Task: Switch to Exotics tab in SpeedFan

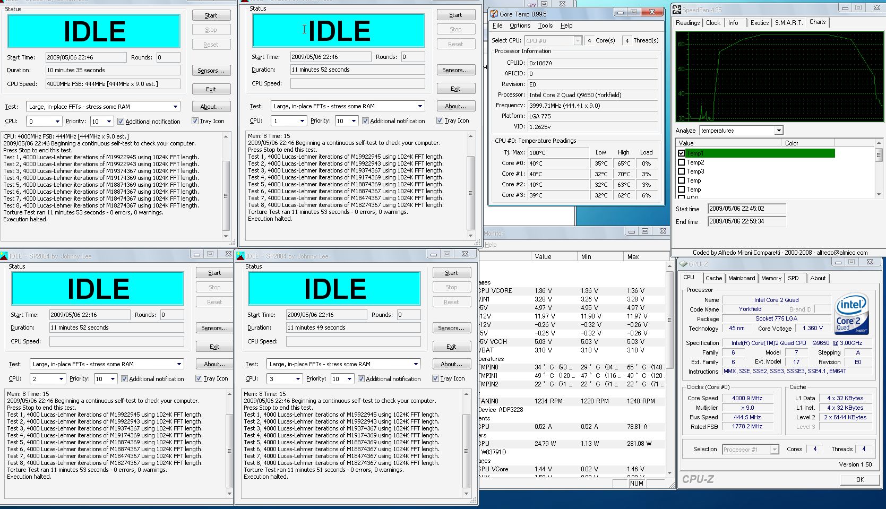Action: pyautogui.click(x=759, y=23)
